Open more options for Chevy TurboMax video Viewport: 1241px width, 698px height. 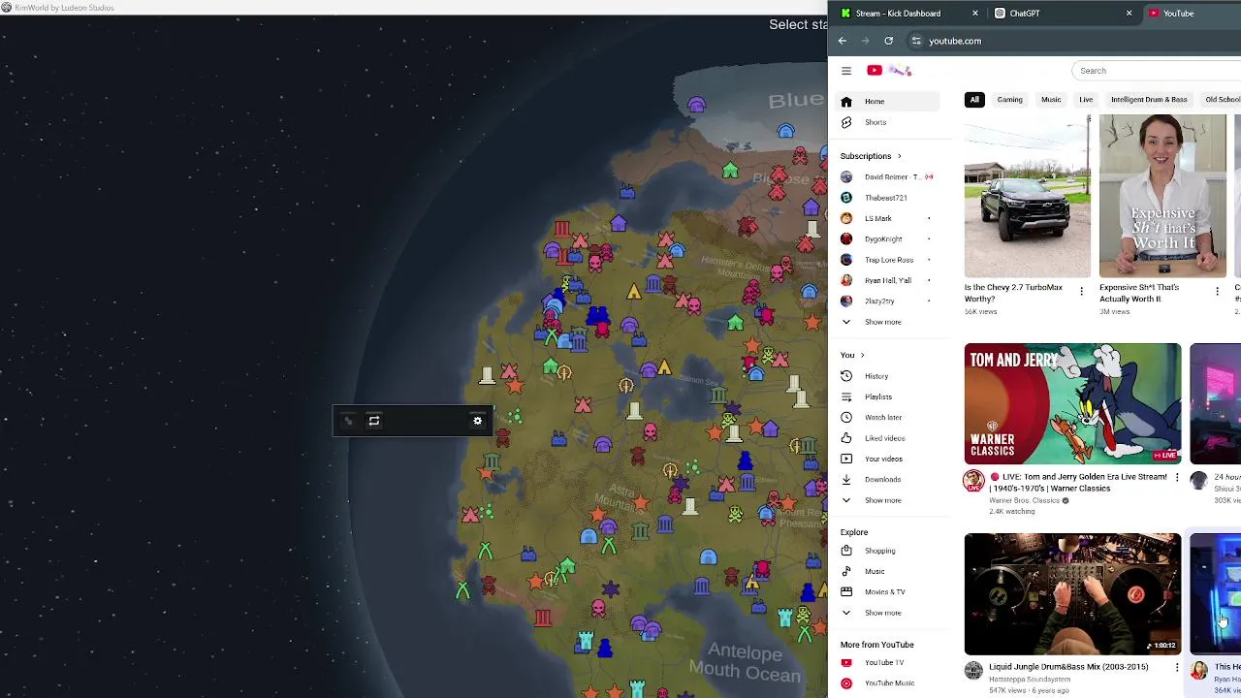(x=1082, y=291)
